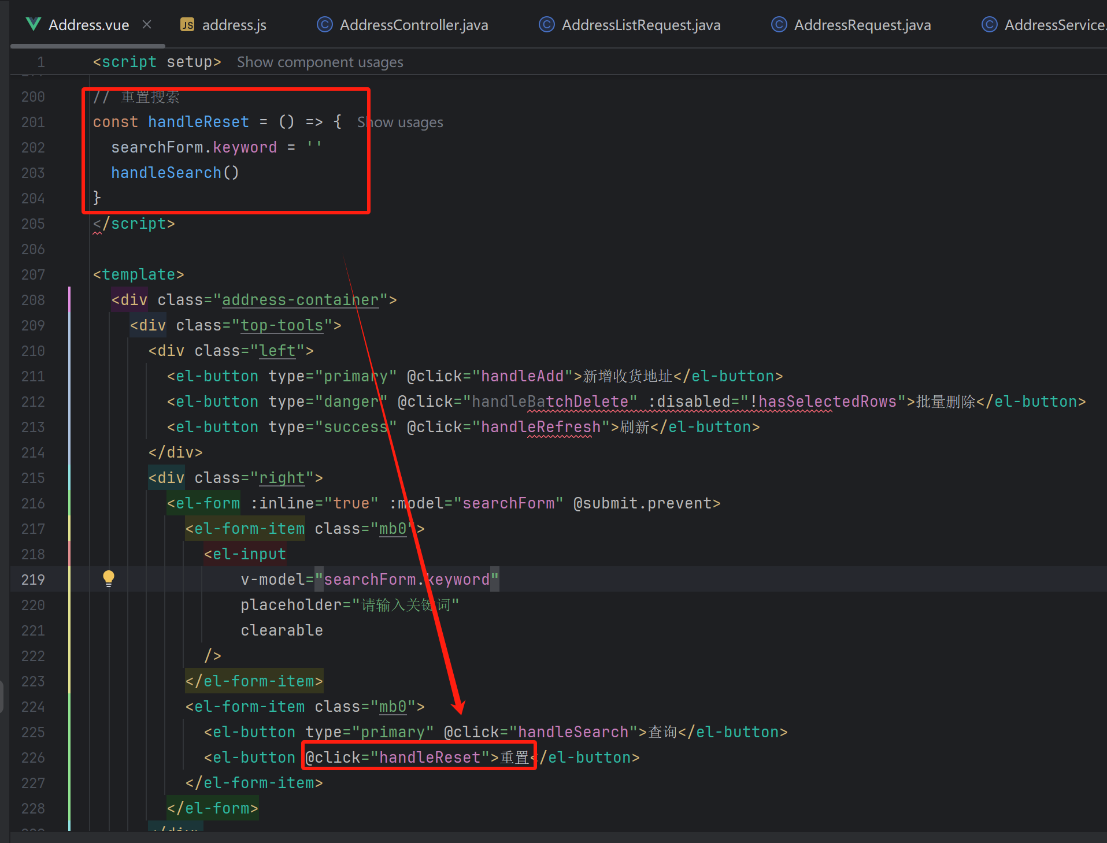Select the Address.vue tab
Viewport: 1107px width, 843px height.
click(88, 25)
